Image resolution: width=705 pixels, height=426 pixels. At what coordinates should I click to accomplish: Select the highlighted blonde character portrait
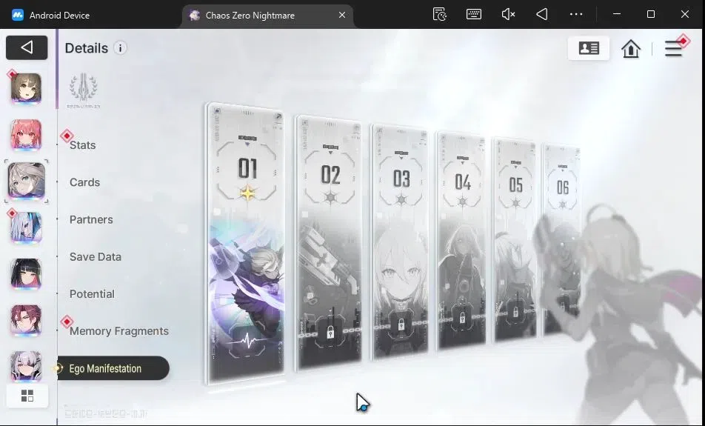tap(26, 181)
